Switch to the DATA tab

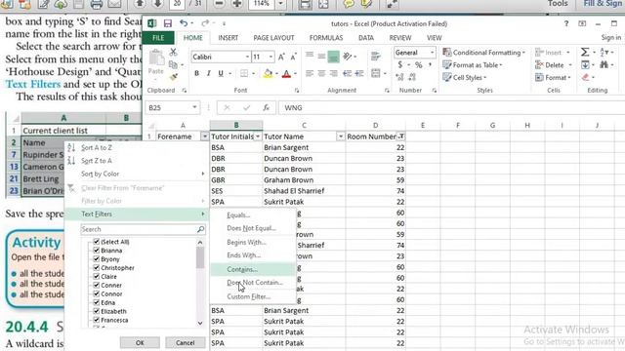click(x=366, y=38)
